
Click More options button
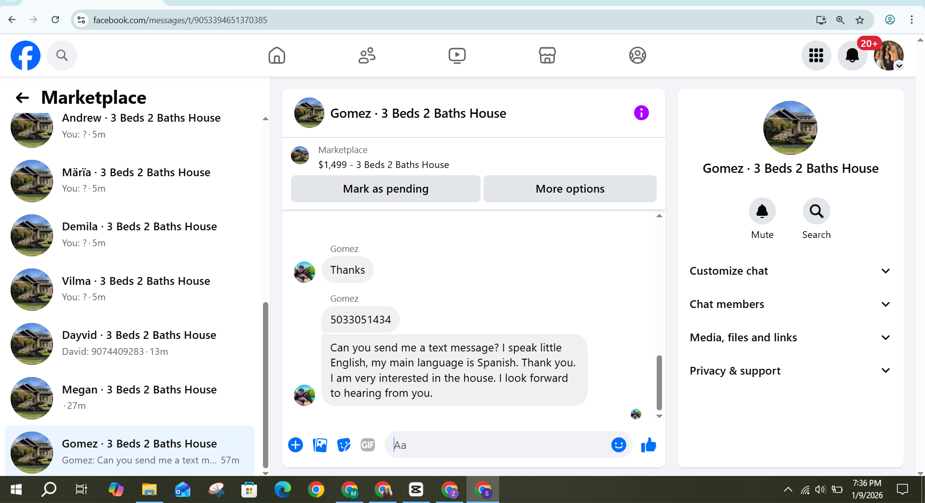(570, 189)
